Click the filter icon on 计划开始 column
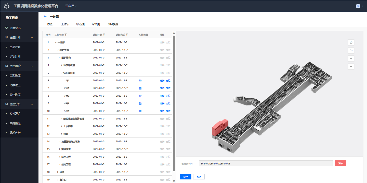 point(104,35)
